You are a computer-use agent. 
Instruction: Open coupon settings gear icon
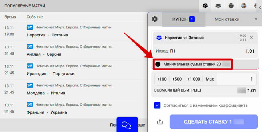click(155, 19)
